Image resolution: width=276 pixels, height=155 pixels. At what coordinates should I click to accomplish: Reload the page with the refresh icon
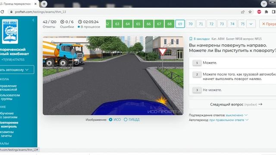[2, 12]
